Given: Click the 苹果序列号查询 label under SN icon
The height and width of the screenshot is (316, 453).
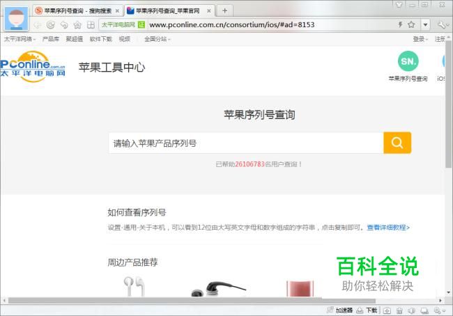Looking at the screenshot, I should (x=408, y=79).
